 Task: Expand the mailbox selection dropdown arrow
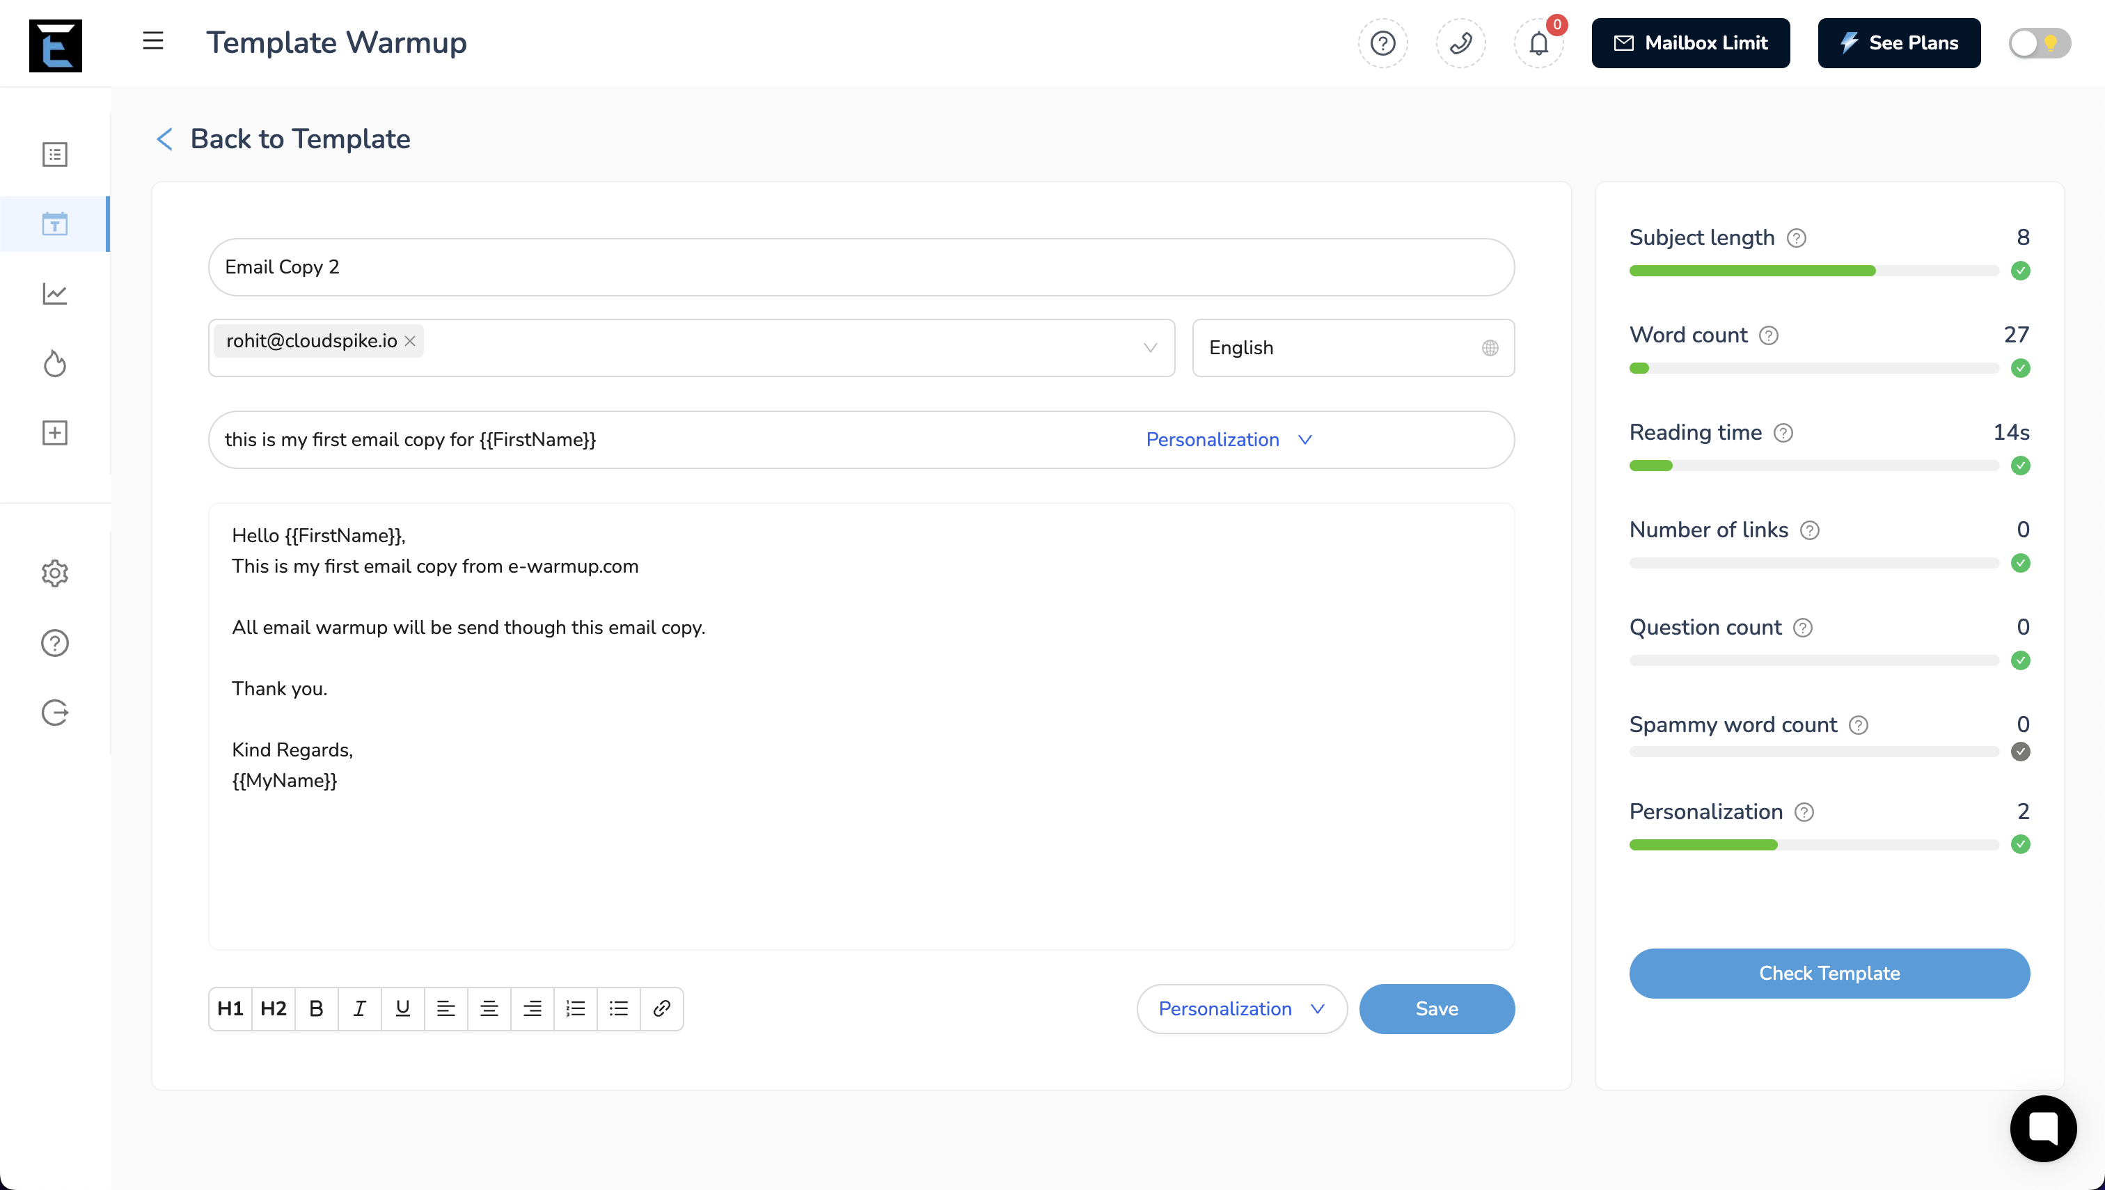[1149, 347]
